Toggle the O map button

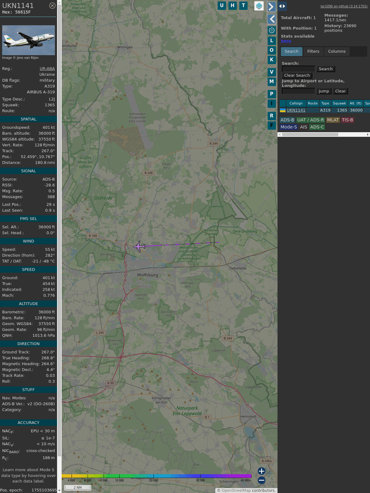pyautogui.click(x=272, y=50)
